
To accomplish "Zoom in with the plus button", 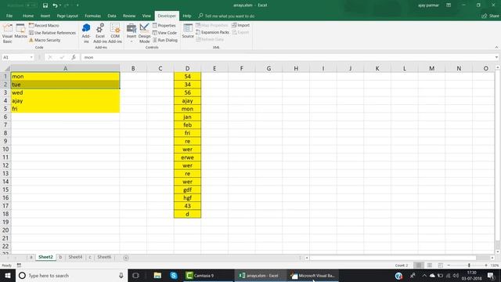I will 486,266.
